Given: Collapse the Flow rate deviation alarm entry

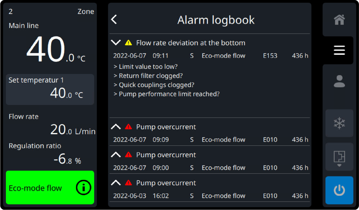Looking at the screenshot, I should point(116,43).
